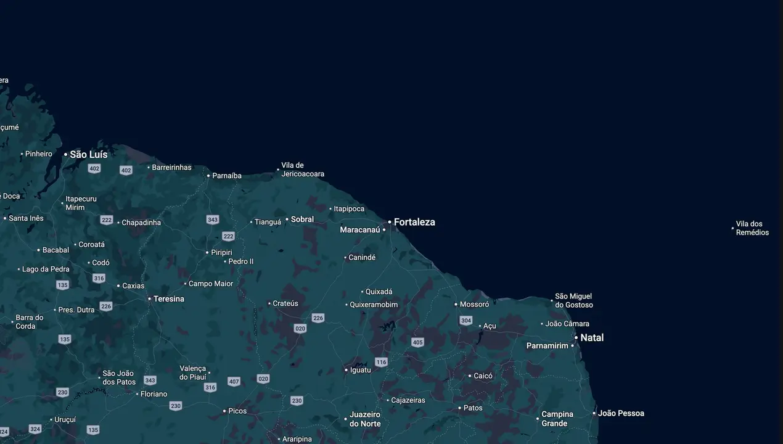Click the Pres. Dutra label
The height and width of the screenshot is (444, 783).
76,310
